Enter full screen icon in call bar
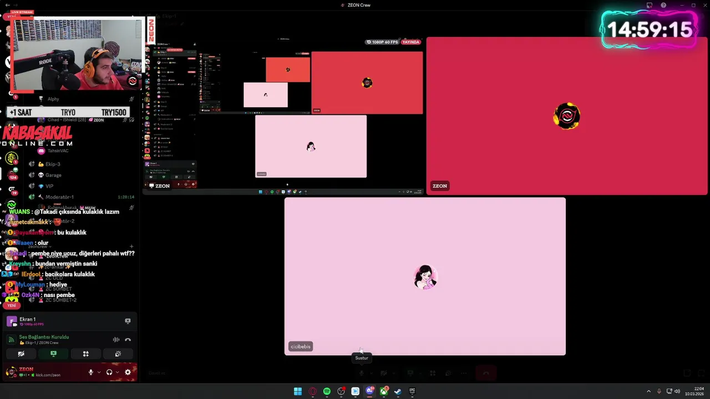Image resolution: width=710 pixels, height=399 pixels. [701, 373]
